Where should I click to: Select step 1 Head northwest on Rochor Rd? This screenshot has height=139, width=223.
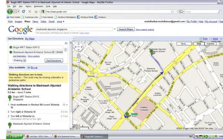click(x=38, y=106)
